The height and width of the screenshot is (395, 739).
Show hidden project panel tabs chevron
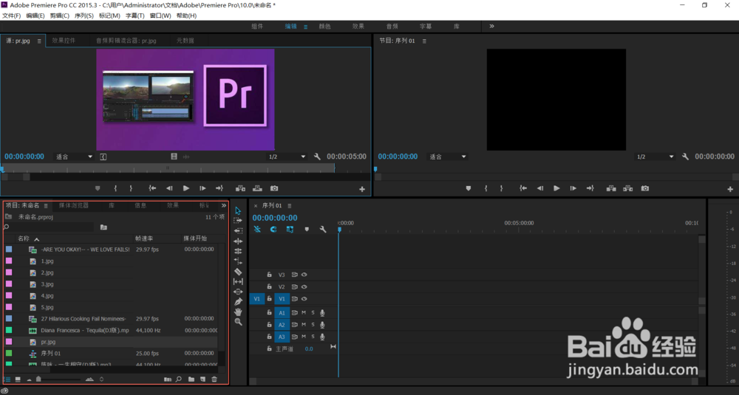click(223, 206)
